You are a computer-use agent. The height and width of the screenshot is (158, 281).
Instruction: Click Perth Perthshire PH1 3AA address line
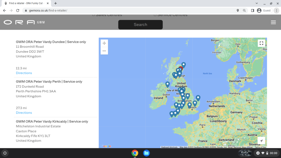coord(36,91)
